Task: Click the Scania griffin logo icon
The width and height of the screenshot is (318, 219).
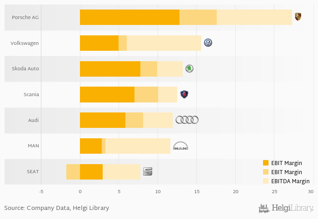Action: coord(184,94)
